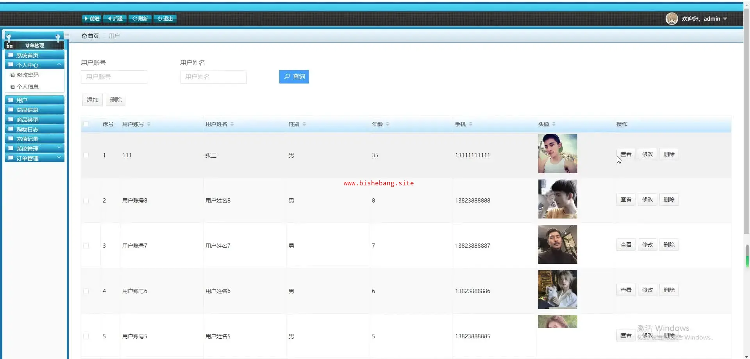Check the checkbox for row 3 用户账号7
Image resolution: width=750 pixels, height=359 pixels.
coord(86,246)
